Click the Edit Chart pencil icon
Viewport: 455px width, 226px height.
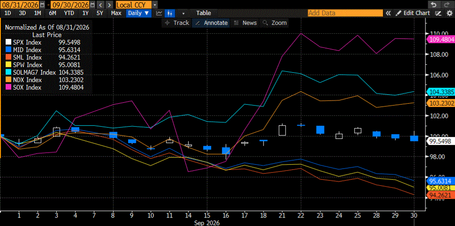click(399, 13)
